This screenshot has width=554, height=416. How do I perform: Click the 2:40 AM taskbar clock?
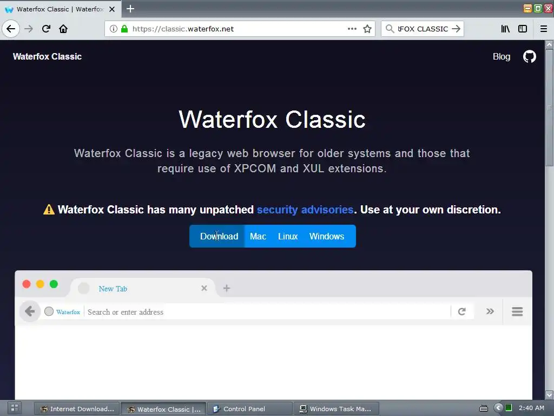click(x=531, y=408)
